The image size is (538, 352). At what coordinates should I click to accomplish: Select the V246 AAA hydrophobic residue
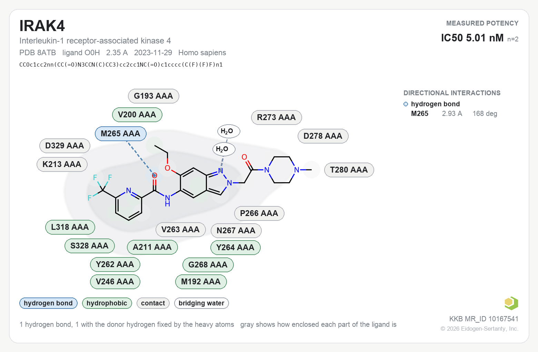tap(115, 282)
